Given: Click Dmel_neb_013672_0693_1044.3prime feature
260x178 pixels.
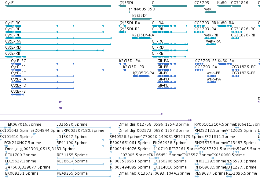Looking at the screenshot, I should pyautogui.click(x=119, y=176).
